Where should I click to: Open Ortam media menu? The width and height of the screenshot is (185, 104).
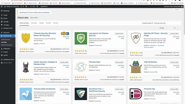click(5, 18)
